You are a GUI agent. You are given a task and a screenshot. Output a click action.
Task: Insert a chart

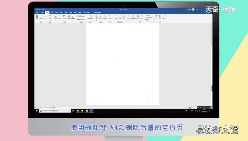point(69,17)
